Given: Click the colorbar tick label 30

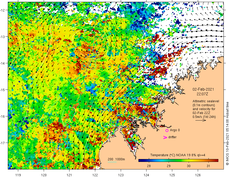Looking at the screenshot, I should (x=189, y=166).
